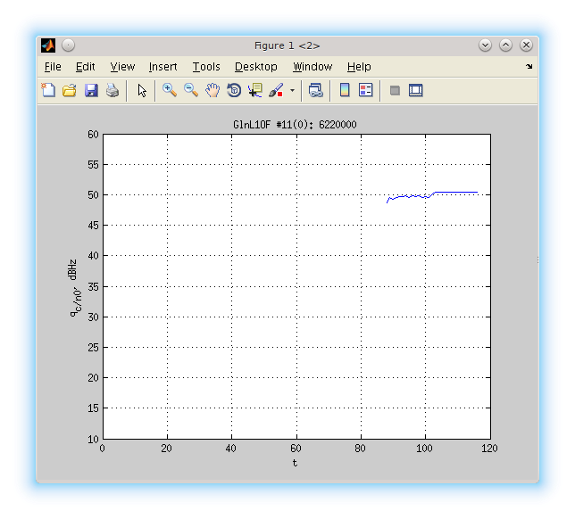575x519 pixels.
Task: Open the window menu in title bar
Action: (69, 45)
